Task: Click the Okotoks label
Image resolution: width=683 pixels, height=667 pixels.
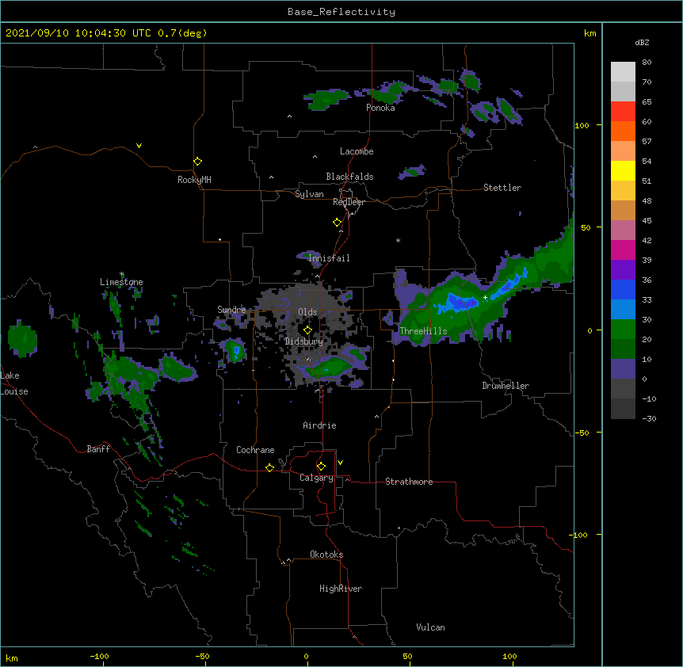Action: coord(326,555)
